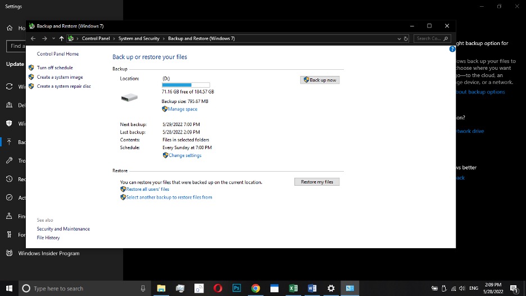Click ENG language indicator
Screen dimensions: 526x296
[474, 288]
